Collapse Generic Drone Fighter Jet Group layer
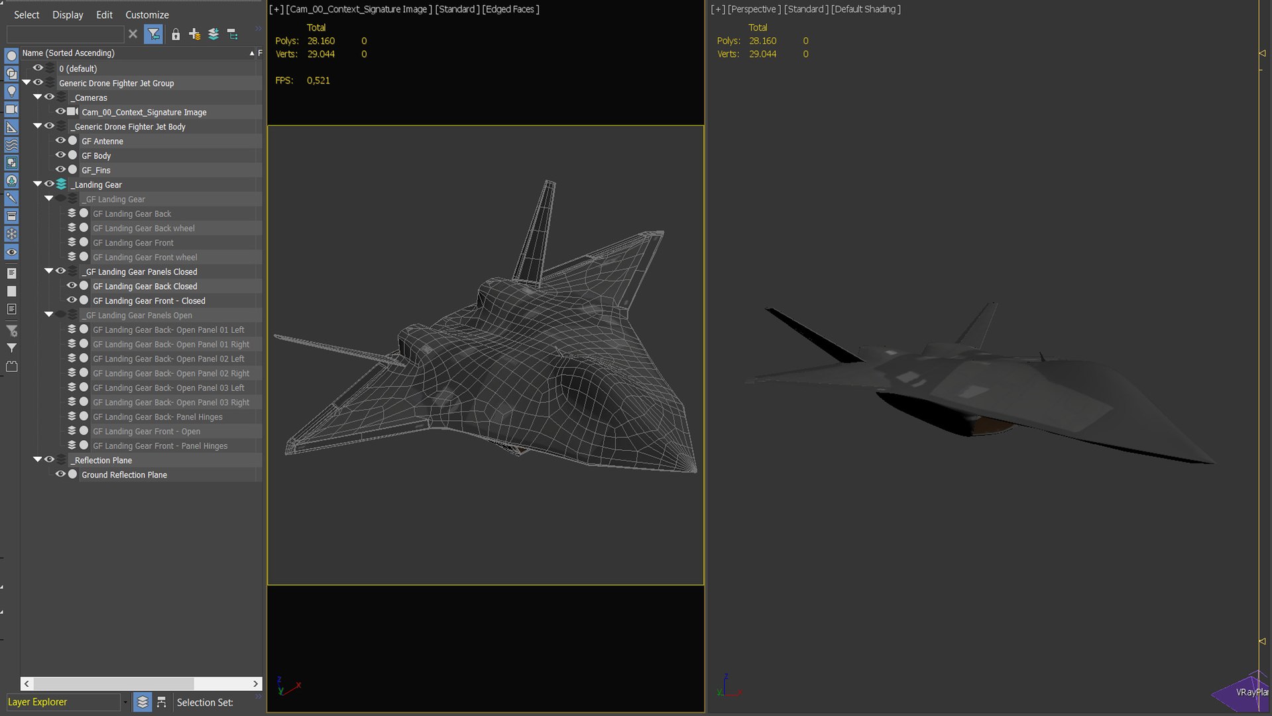The image size is (1272, 716). (27, 83)
